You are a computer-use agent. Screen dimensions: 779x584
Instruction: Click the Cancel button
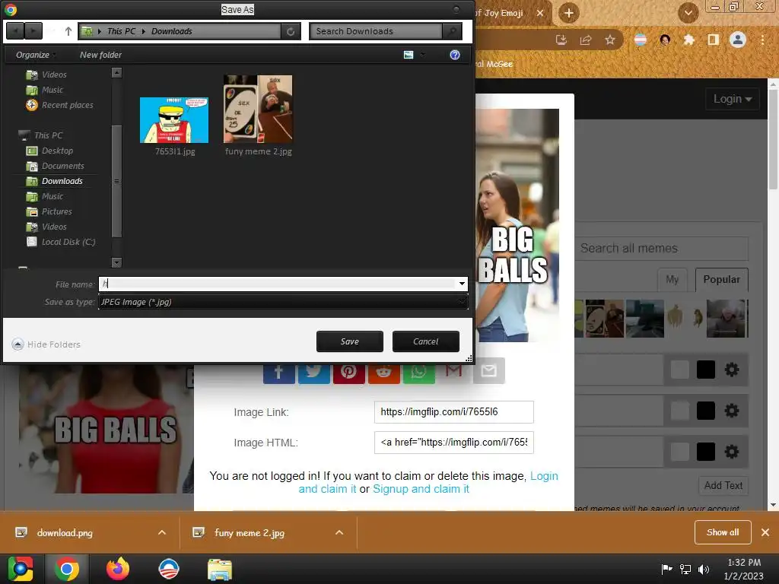click(426, 341)
